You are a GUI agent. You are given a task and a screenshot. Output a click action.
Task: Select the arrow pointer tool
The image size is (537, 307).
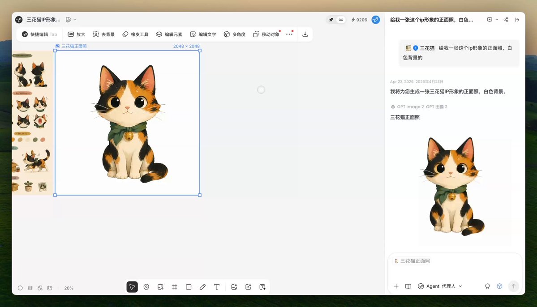[x=132, y=287]
